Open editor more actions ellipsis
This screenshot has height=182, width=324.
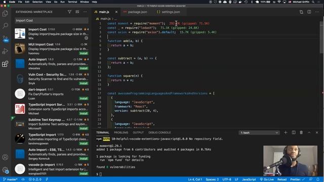point(317,12)
